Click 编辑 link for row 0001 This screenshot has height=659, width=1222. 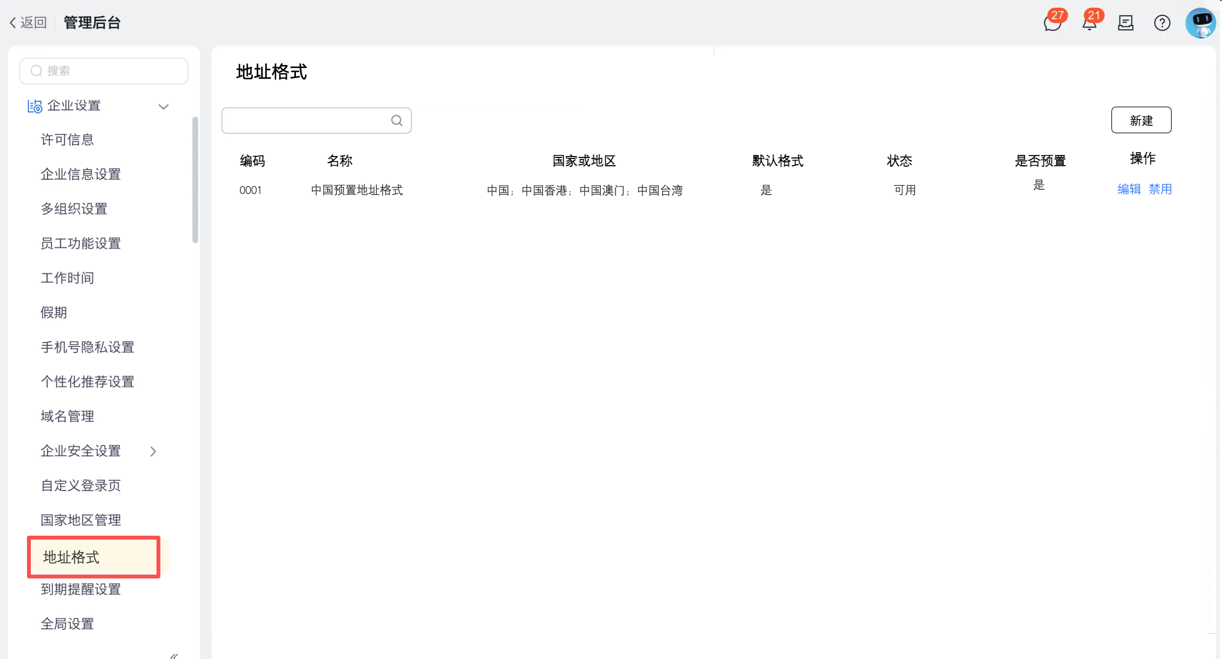click(x=1129, y=189)
